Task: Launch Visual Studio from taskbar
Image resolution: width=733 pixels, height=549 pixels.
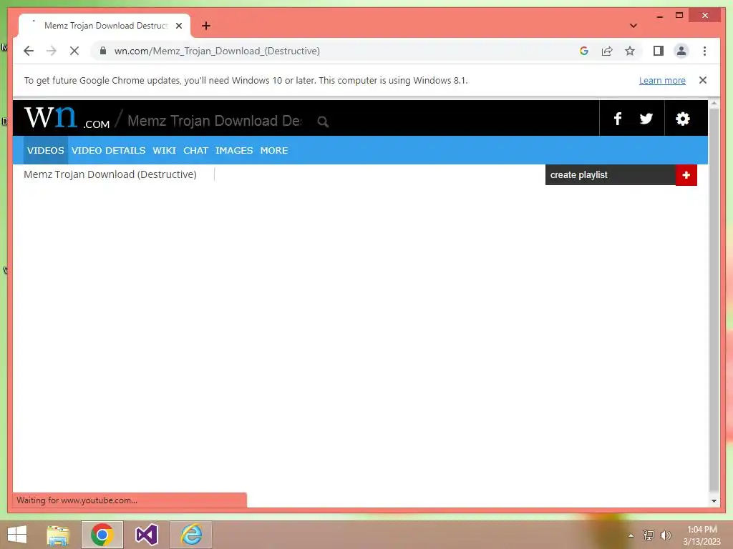Action: (146, 535)
